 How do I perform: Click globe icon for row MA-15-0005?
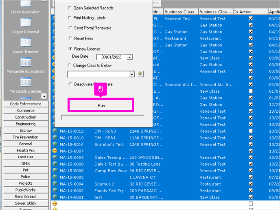click(55, 177)
